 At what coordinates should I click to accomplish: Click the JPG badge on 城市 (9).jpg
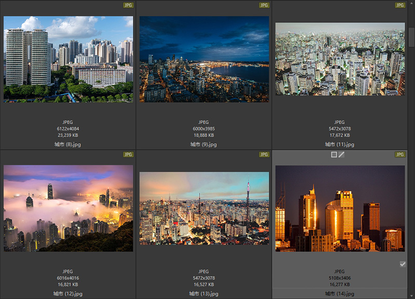[264, 5]
